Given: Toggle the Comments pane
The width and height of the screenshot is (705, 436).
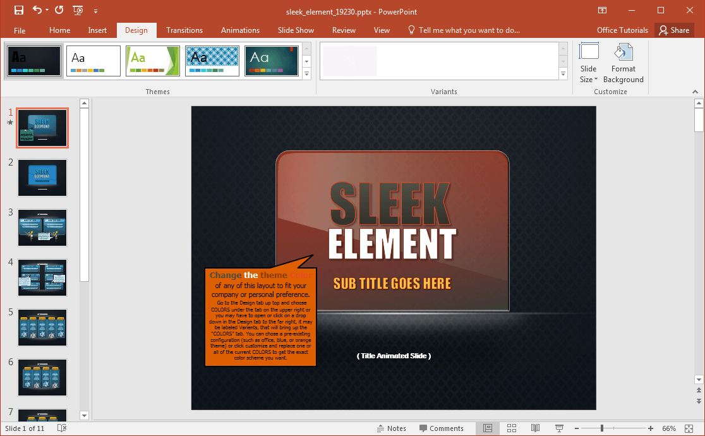Looking at the screenshot, I should (441, 428).
